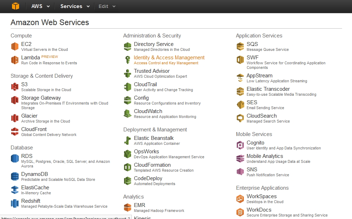
Task: Click the RDS database icon
Action: coord(15,158)
